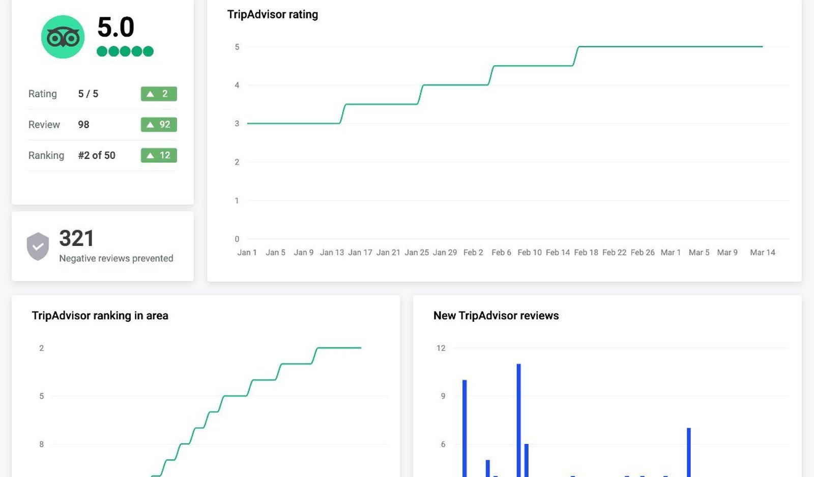Click the Rating increase badge showing 2
This screenshot has width=814, height=477.
point(159,94)
